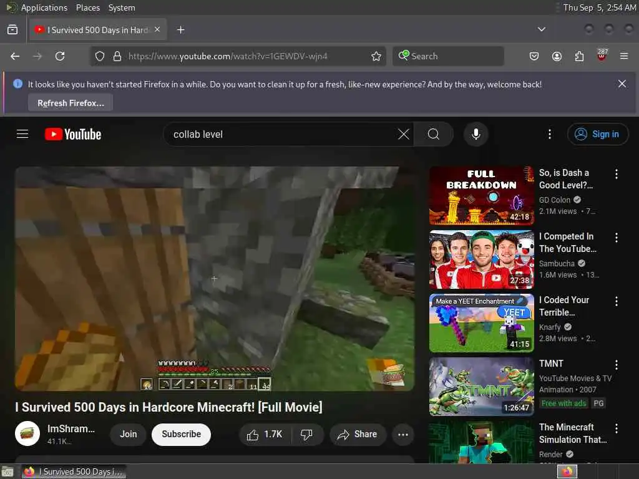The height and width of the screenshot is (479, 639).
Task: Open the Applications menu
Action: tap(44, 7)
